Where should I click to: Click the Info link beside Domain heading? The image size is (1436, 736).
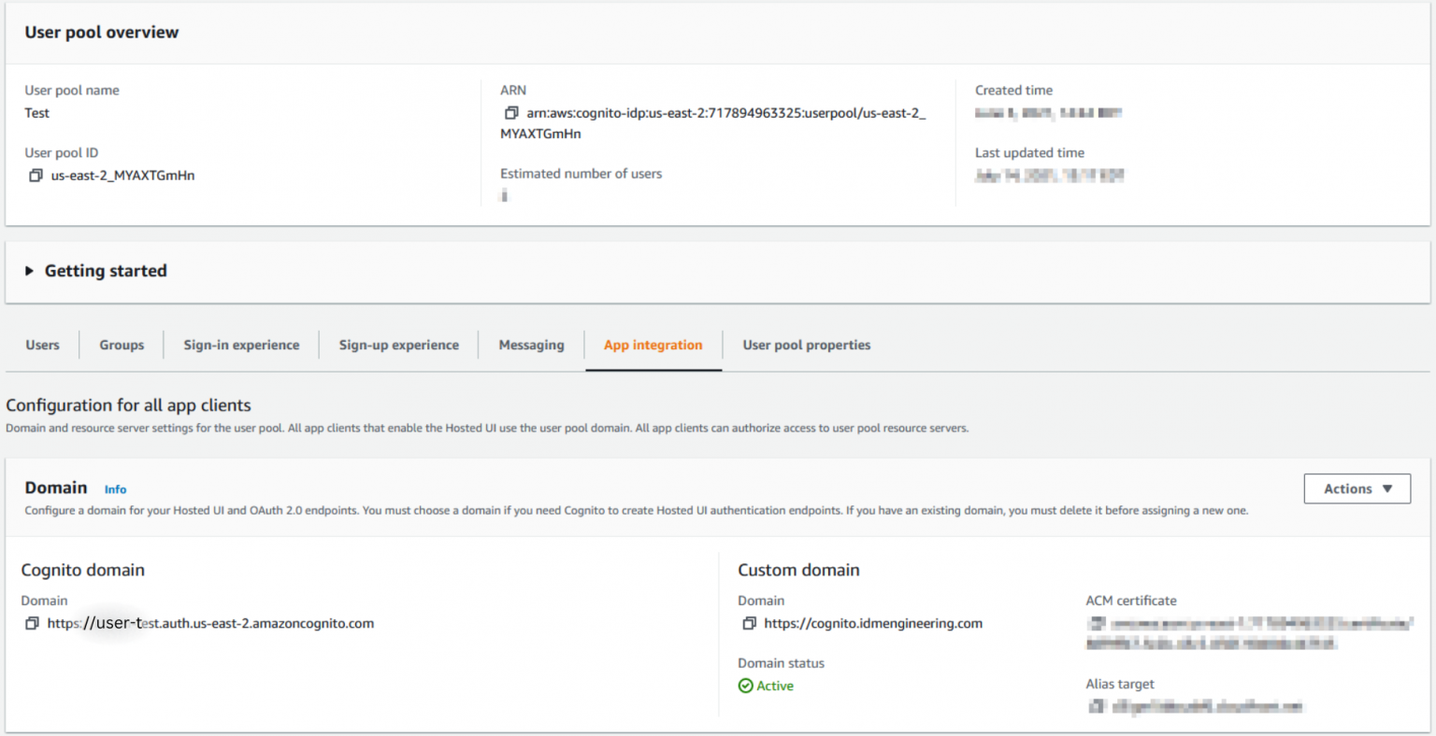(x=115, y=489)
